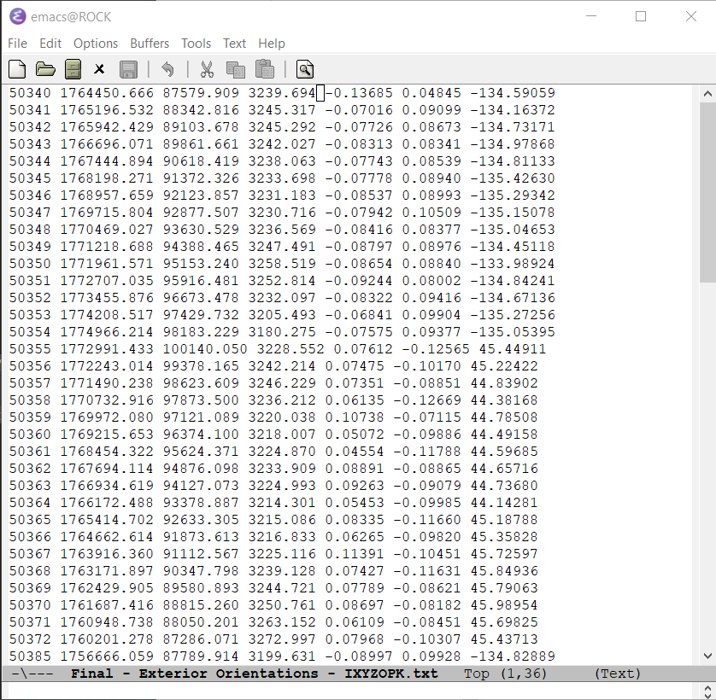Screen dimensions: 716x700
Task: Open the Tools menu
Action: (196, 44)
